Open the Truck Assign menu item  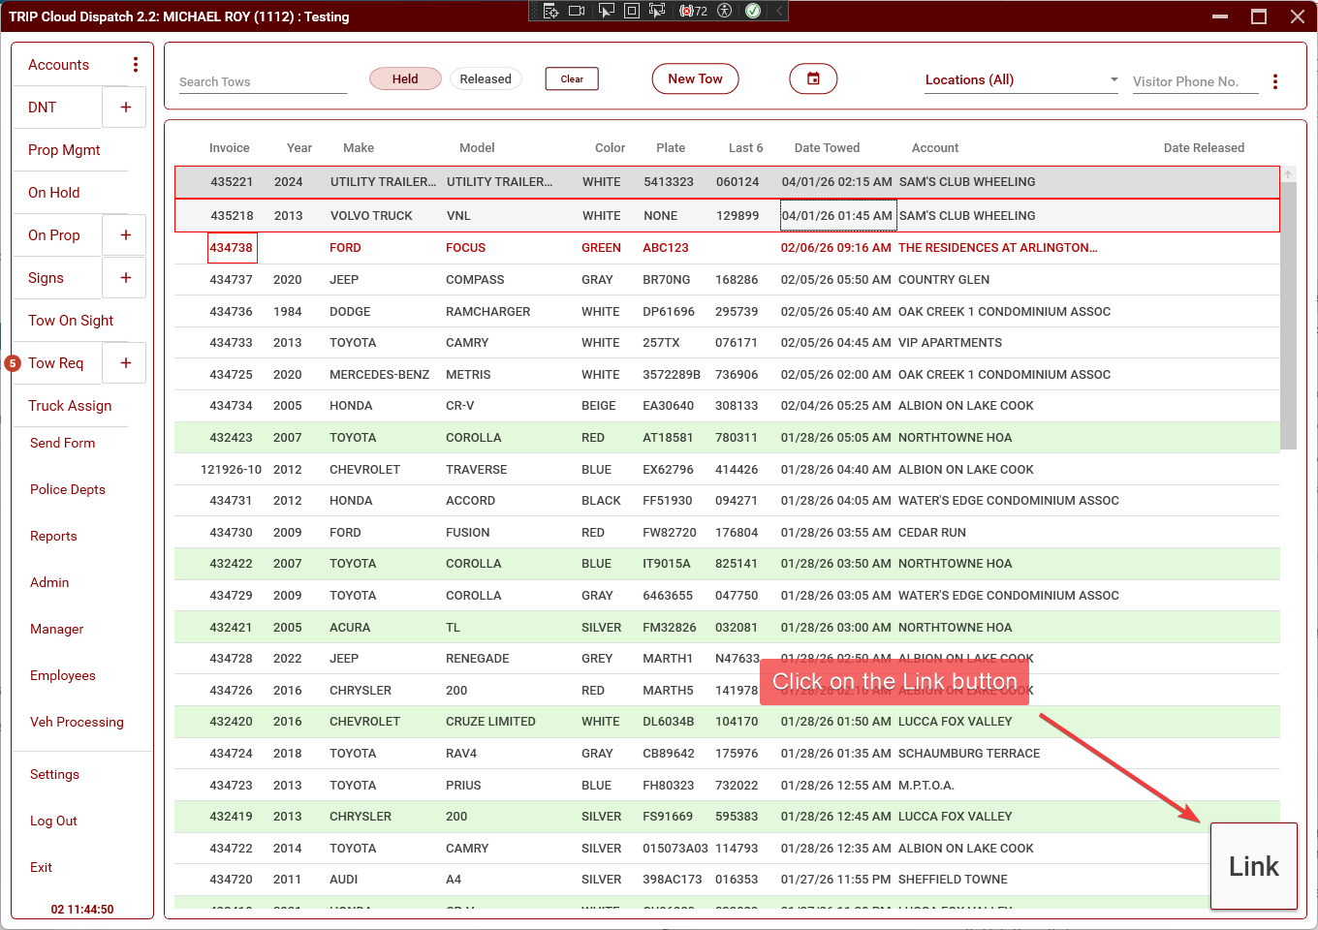(x=70, y=406)
